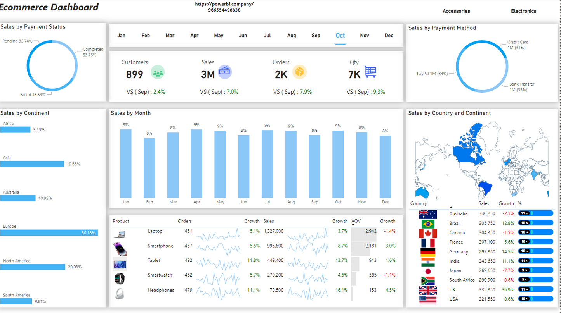Sort table by Country column sort arrow

point(451,208)
